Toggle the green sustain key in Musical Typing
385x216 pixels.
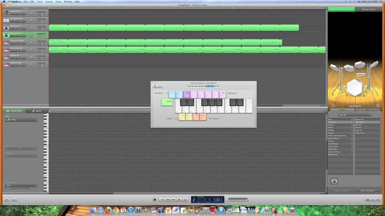[x=167, y=102]
